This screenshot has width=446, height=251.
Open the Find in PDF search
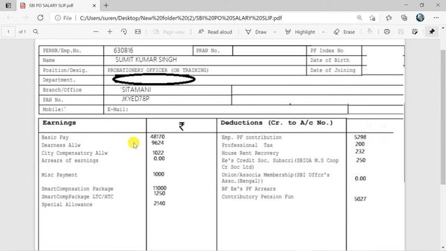coord(36,31)
